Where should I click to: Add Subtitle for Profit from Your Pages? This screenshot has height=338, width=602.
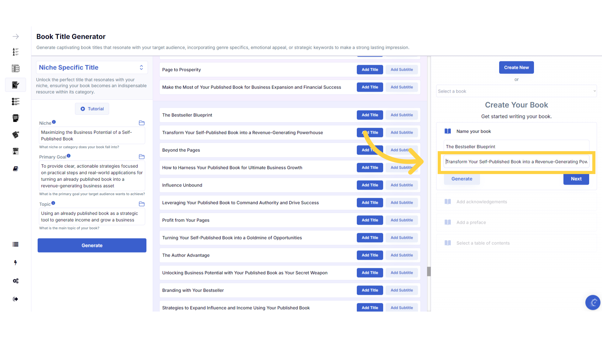401,220
